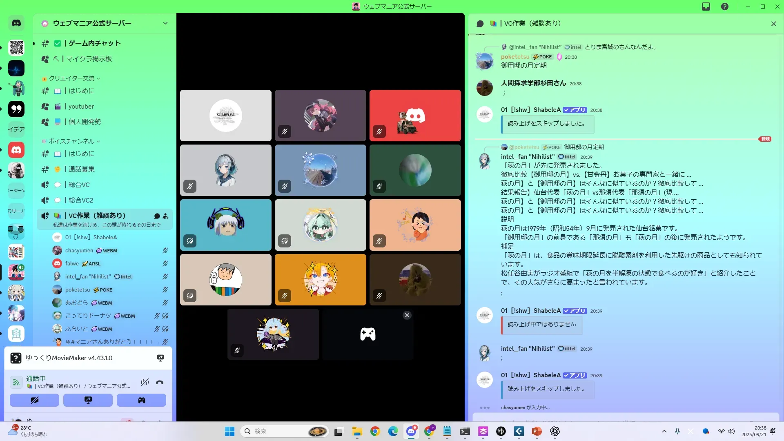
Task: Close the VC作業 chat panel
Action: pos(773,24)
